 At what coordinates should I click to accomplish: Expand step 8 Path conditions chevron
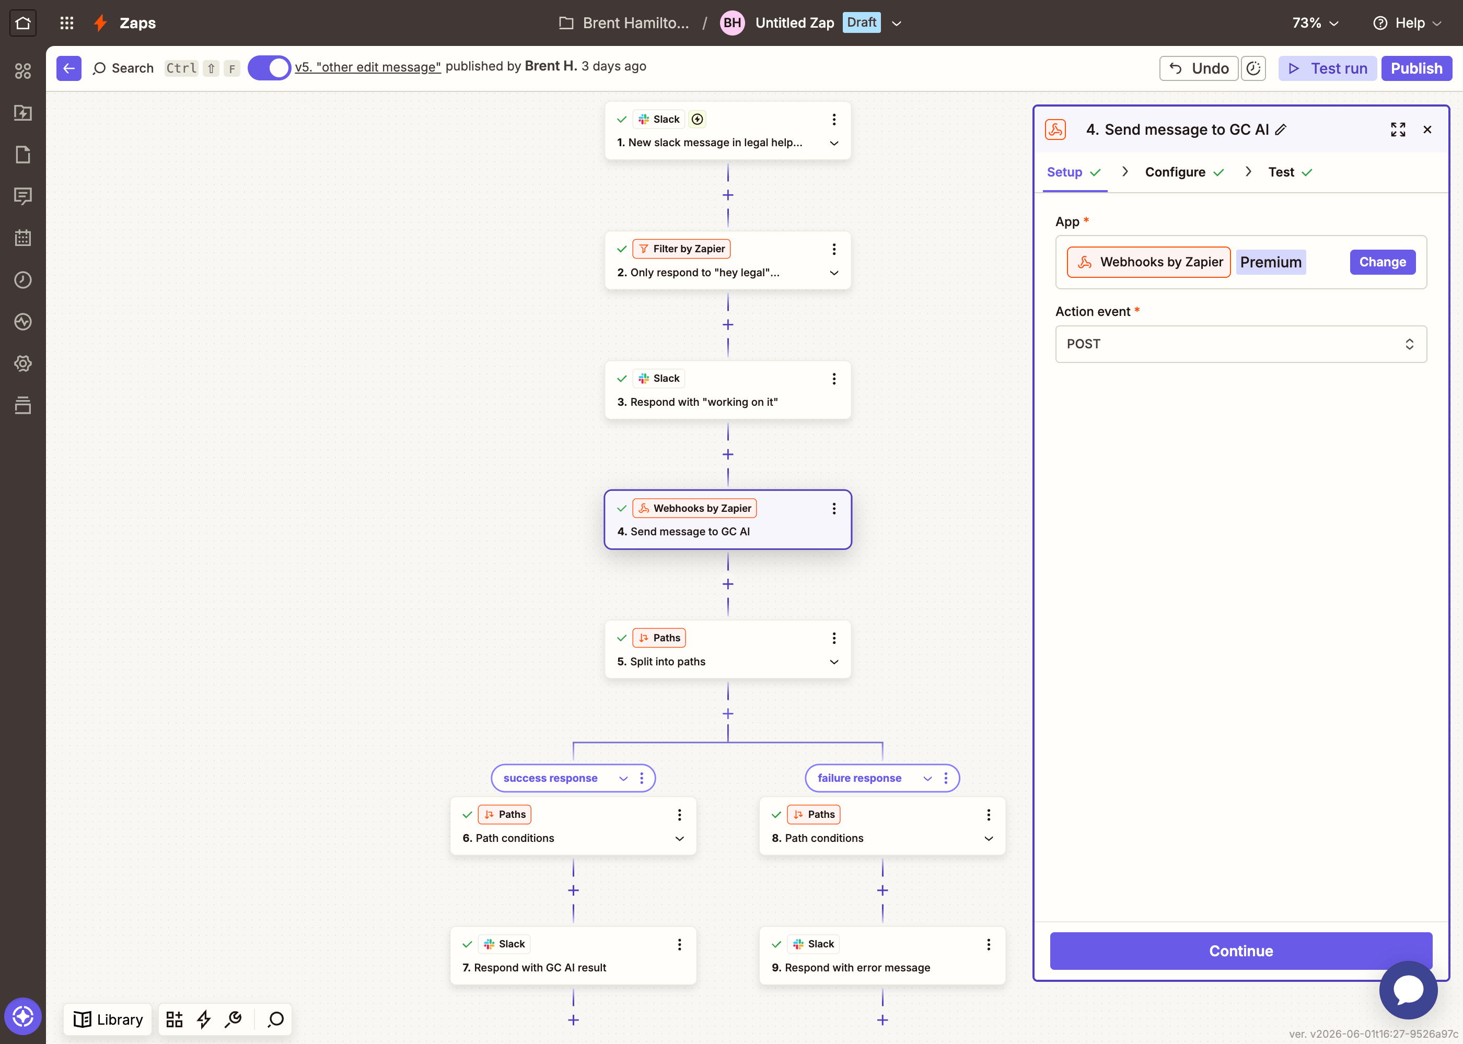(x=989, y=838)
